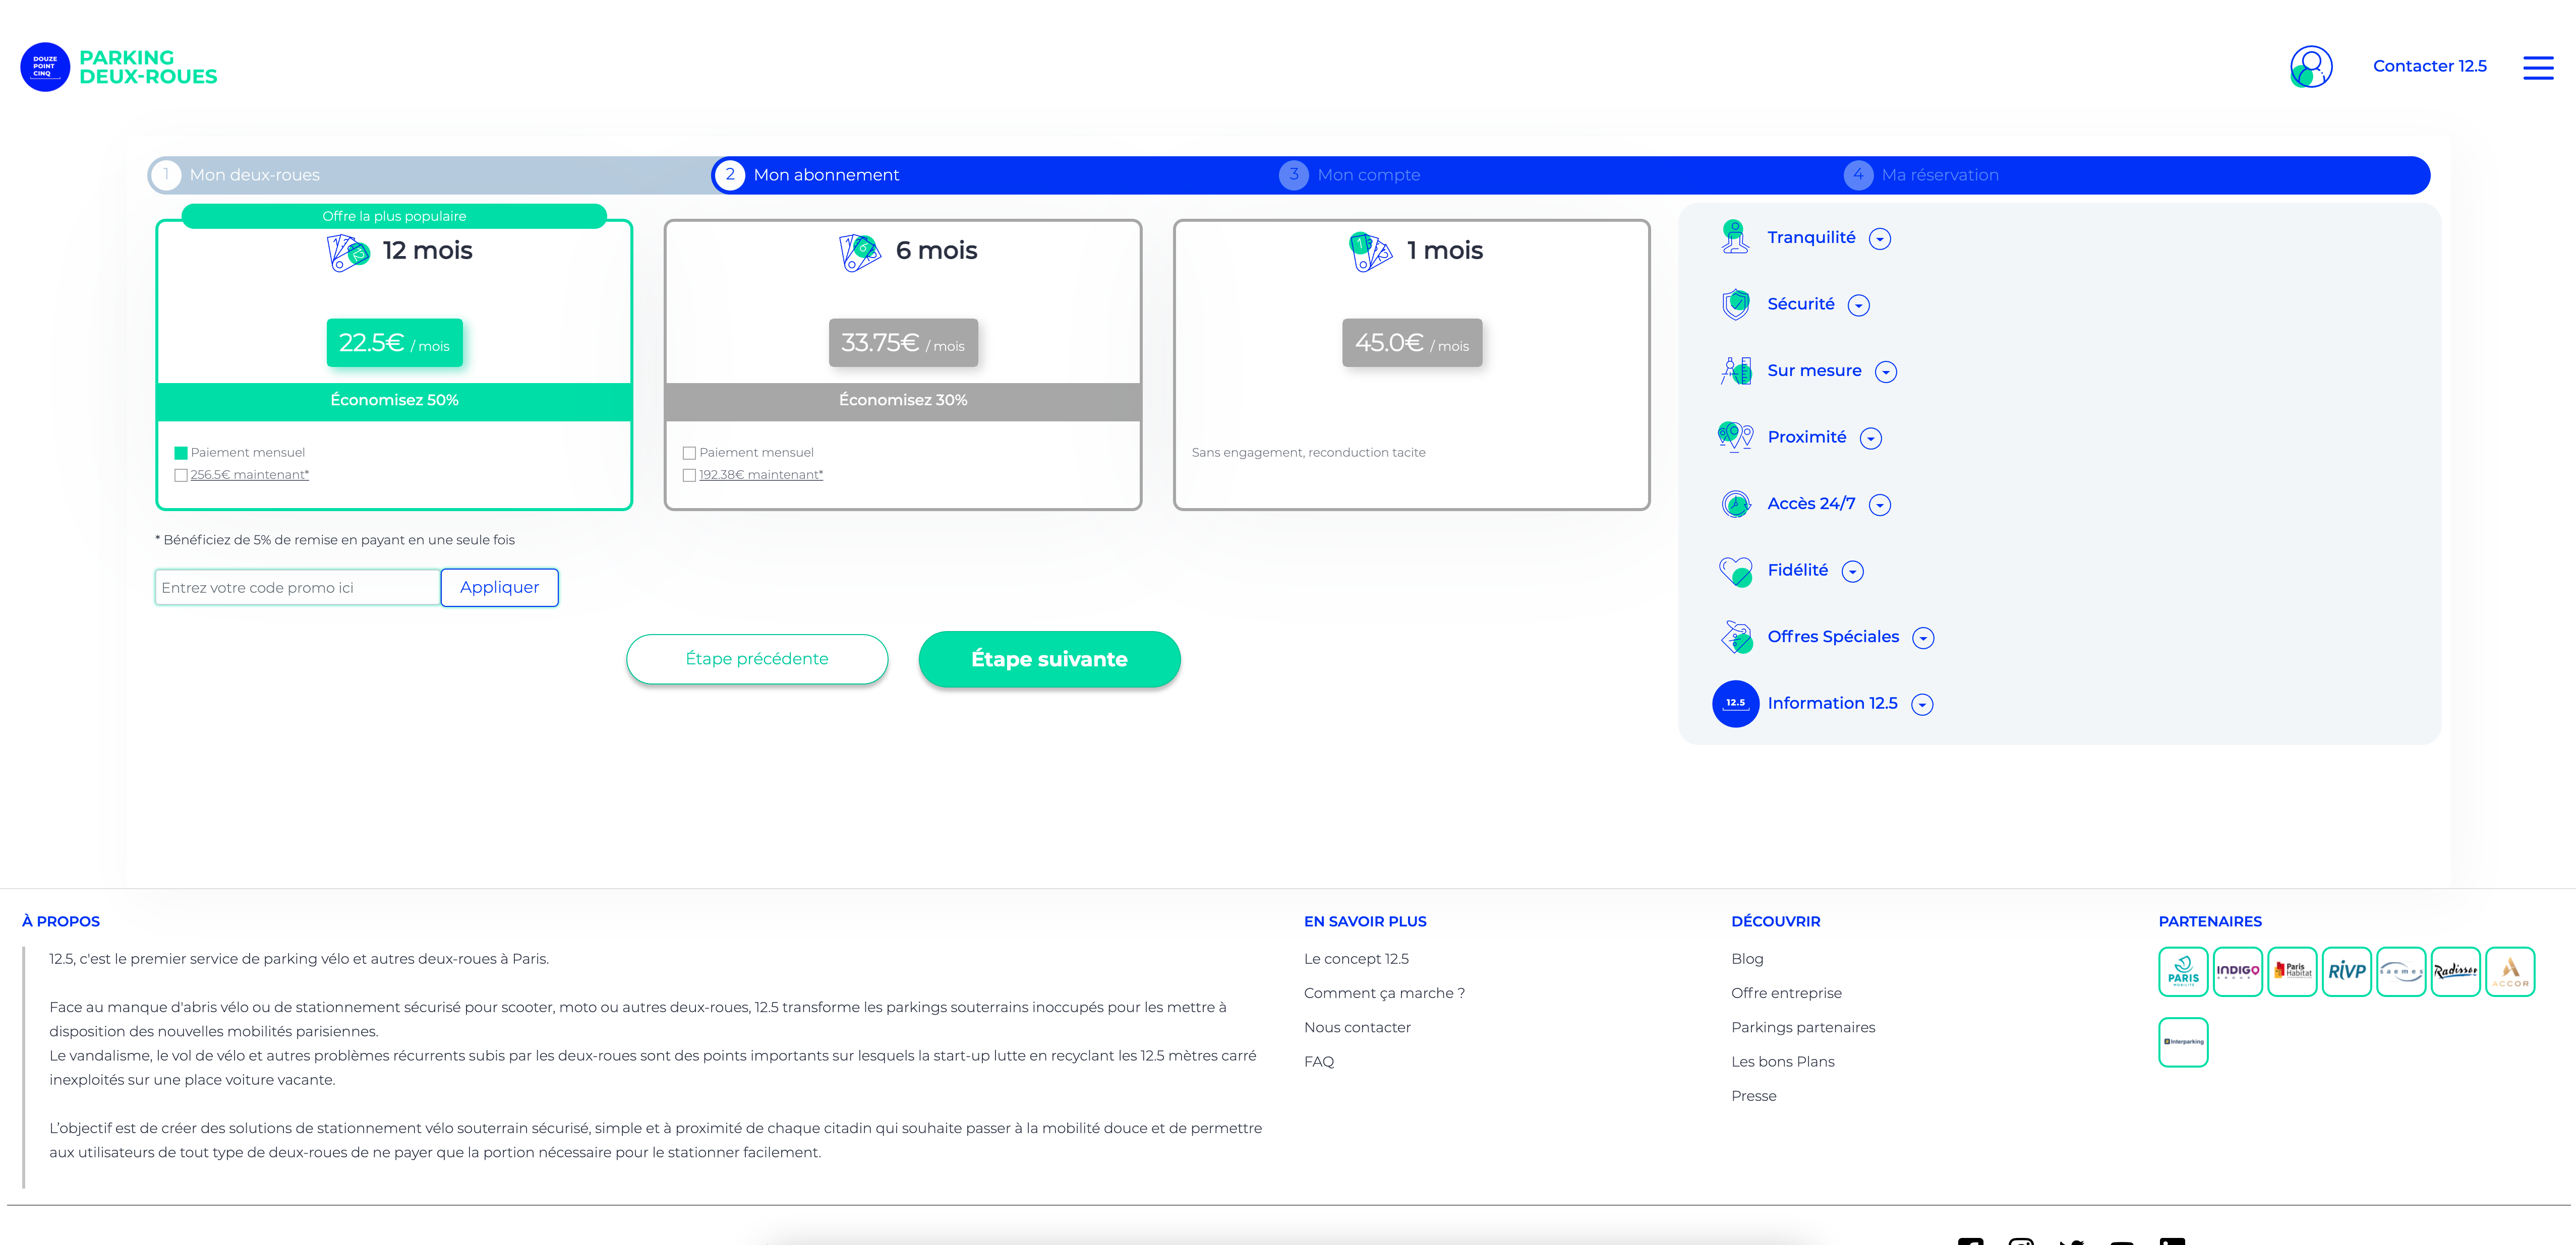Click the Étape précédente button
The height and width of the screenshot is (1245, 2576).
757,659
